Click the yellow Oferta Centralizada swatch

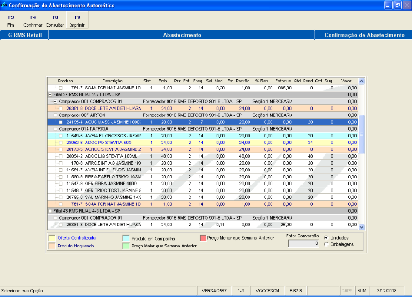(52, 238)
